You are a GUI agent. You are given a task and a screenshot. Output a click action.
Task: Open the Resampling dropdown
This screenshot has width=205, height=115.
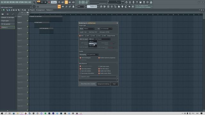point(93,55)
